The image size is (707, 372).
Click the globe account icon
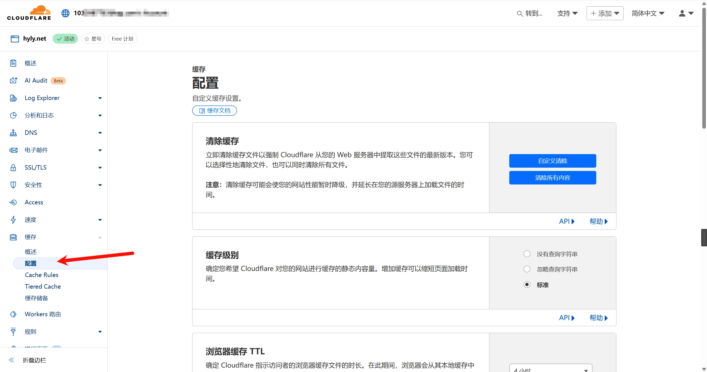click(65, 13)
